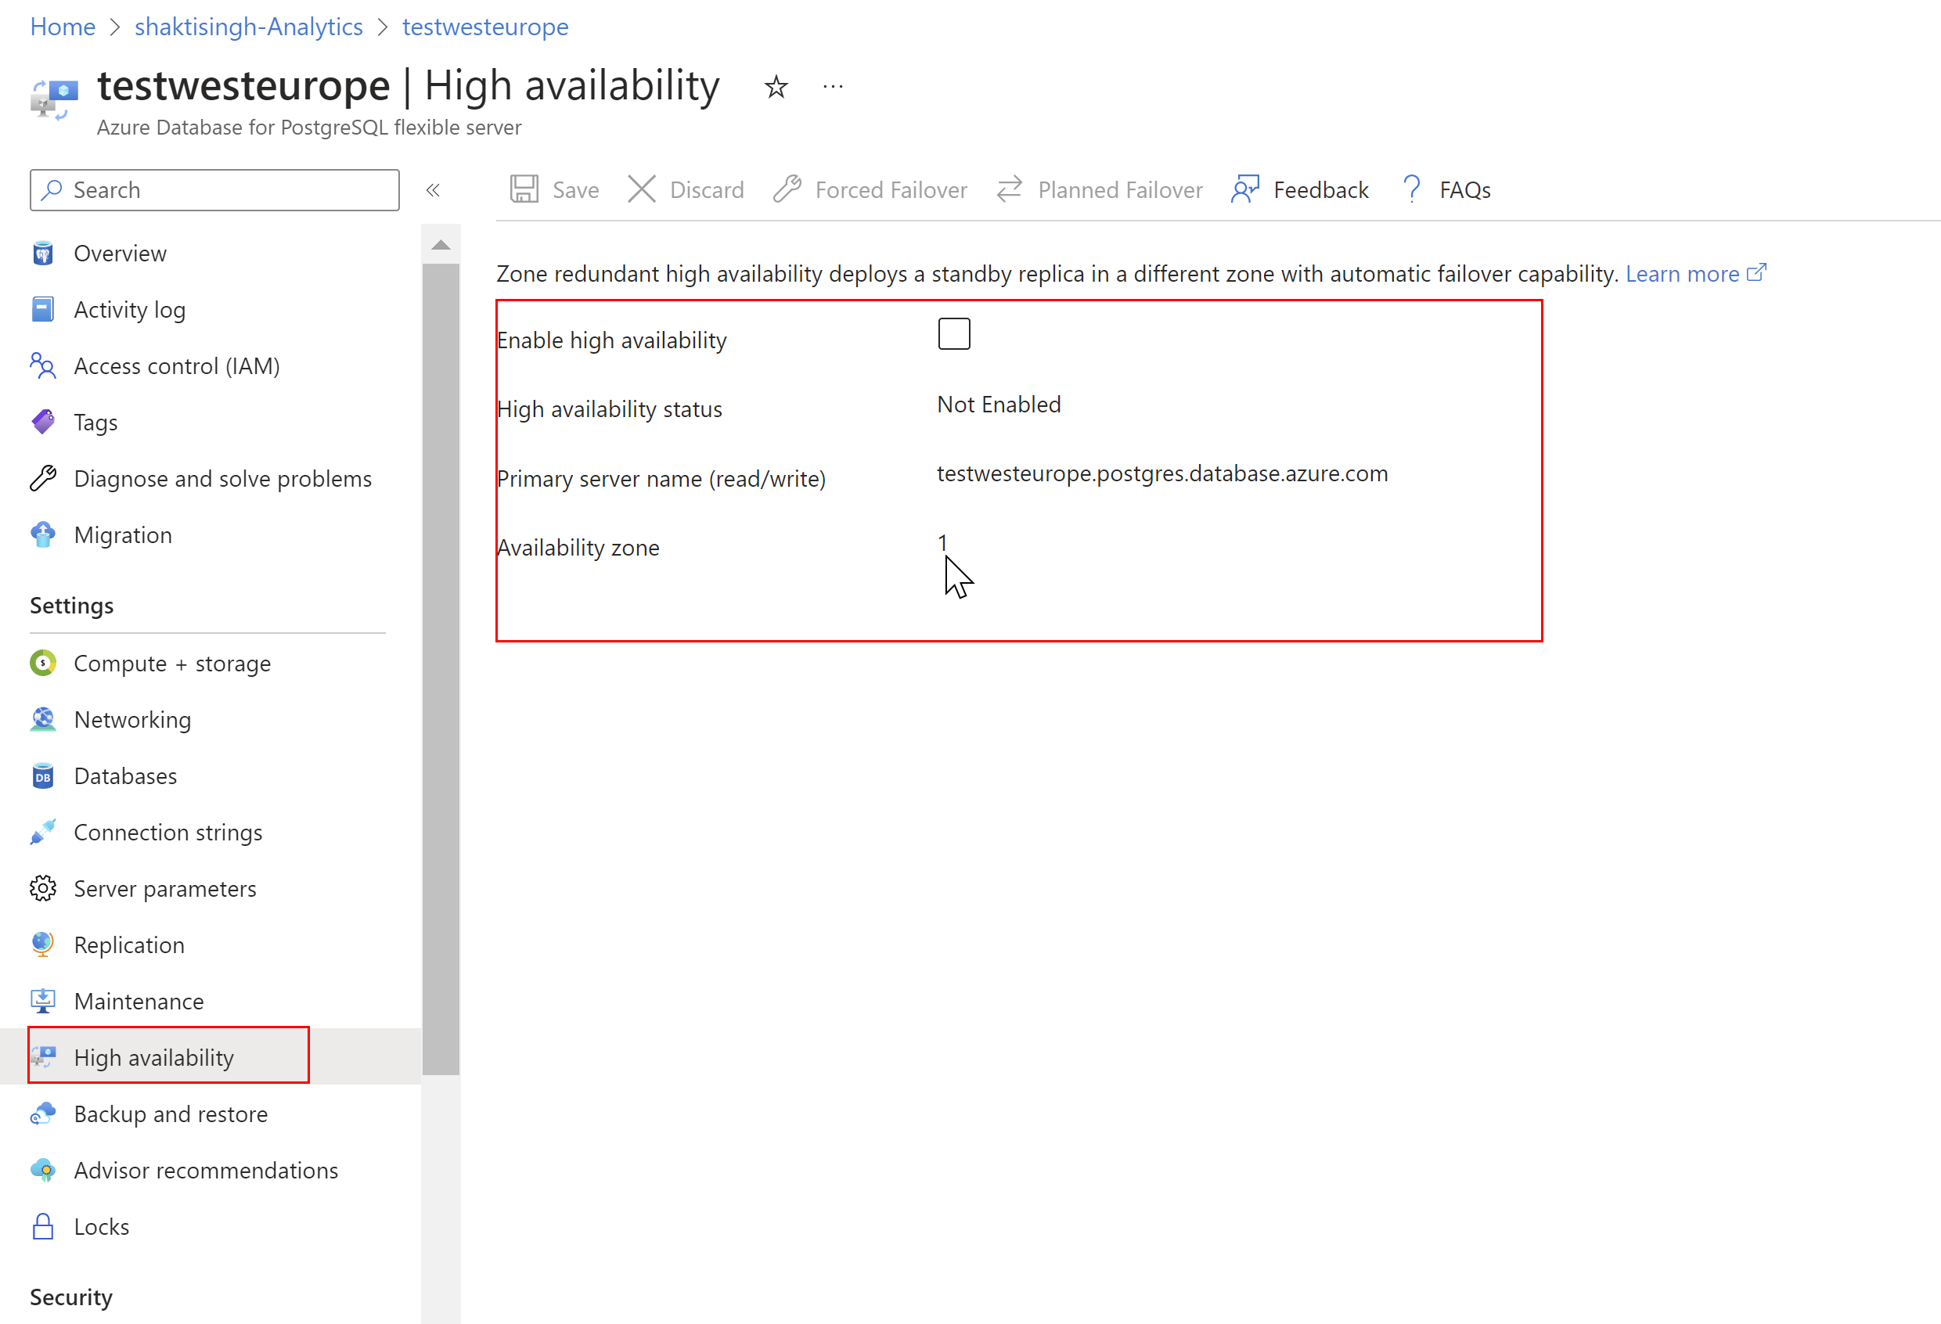Click the Migration cloud icon

[x=42, y=534]
